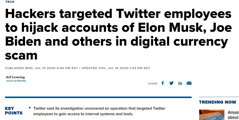This screenshot has width=239, height=120.
Task: Click the published date 'Wed, Jul 15 2020'
Action: pyautogui.click(x=40, y=68)
